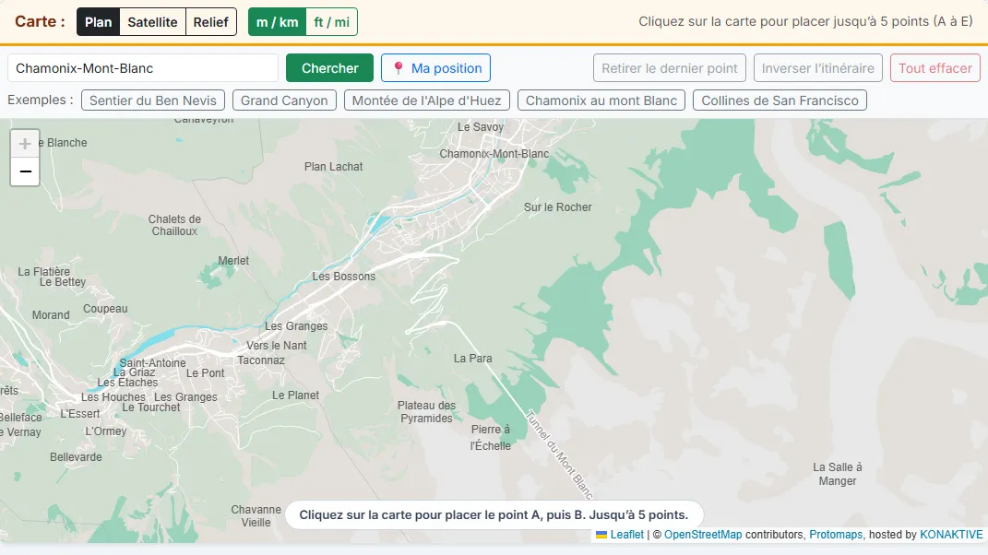Click Les Bossons on the map
Screen dimensions: 988x555
coord(344,277)
